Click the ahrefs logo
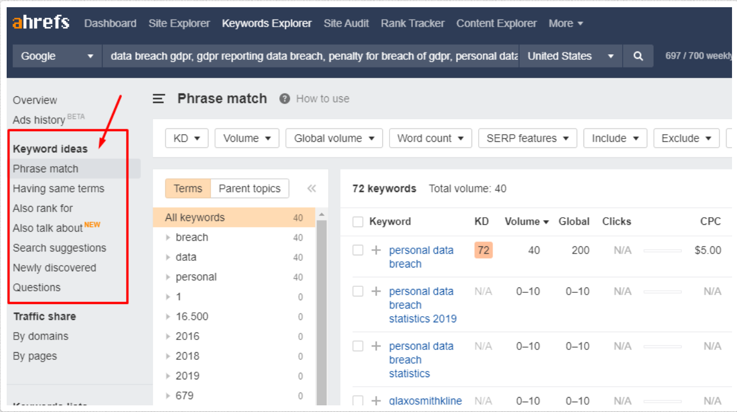 pyautogui.click(x=41, y=23)
